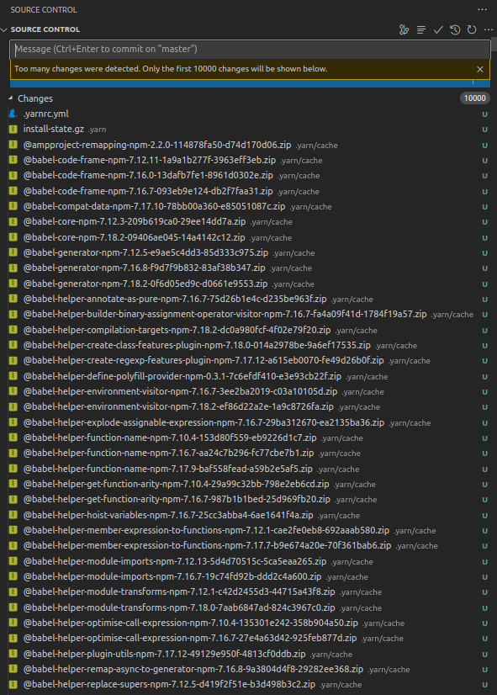Click the .yarnrc.yml file icon
Viewport: 497px width, 695px height.
[x=13, y=114]
